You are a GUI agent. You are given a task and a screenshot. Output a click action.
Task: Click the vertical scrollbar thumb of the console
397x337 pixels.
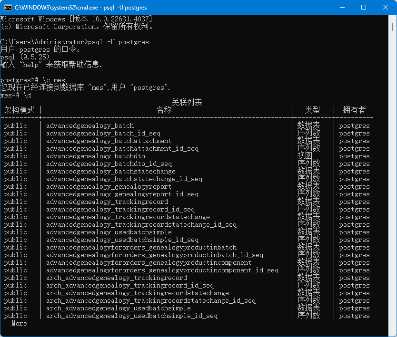click(392, 27)
